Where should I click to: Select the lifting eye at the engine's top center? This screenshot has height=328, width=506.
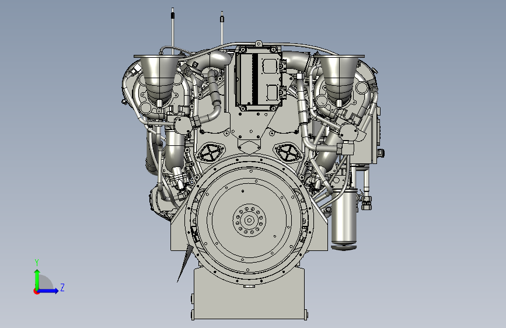point(258,44)
